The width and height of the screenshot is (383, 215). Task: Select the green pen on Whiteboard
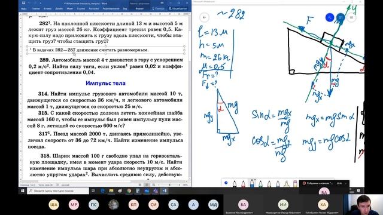(261, 183)
